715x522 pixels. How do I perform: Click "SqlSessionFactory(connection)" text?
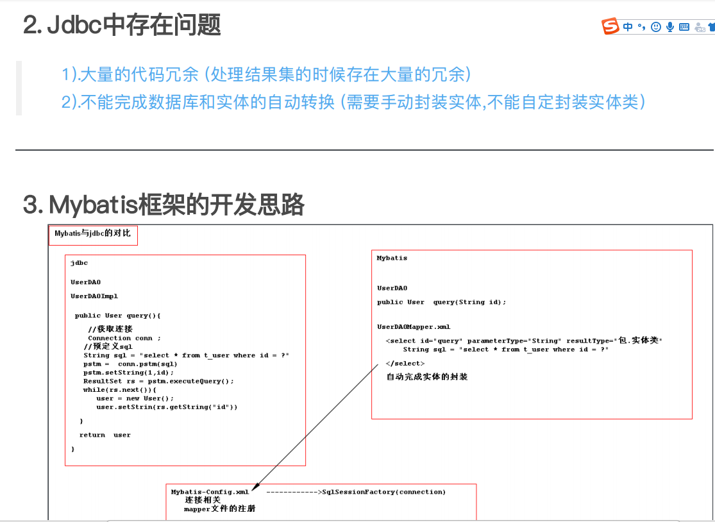click(384, 492)
